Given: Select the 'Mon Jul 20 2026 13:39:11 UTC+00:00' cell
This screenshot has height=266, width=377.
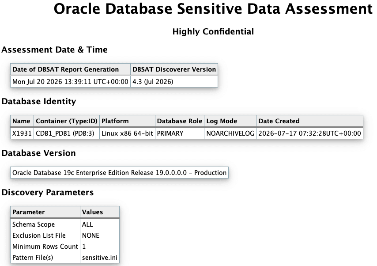Looking at the screenshot, I should (x=70, y=82).
